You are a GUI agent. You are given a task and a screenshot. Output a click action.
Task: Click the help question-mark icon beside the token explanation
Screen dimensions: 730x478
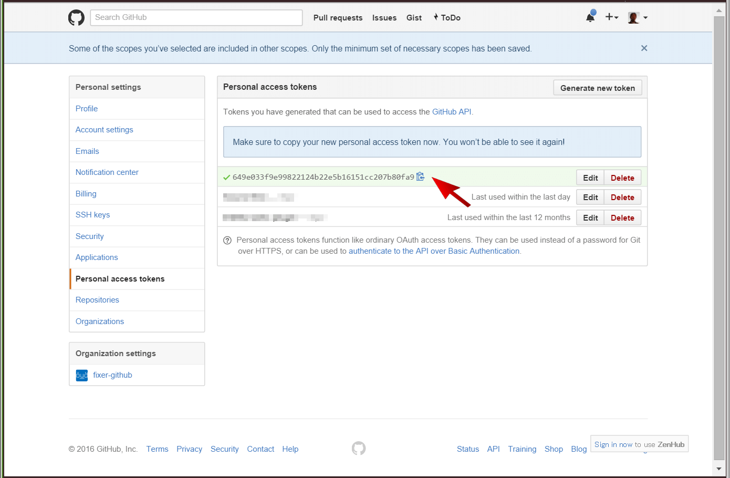click(x=227, y=240)
